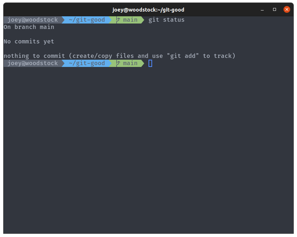Click the "to track)" text ending the output line
Image resolution: width=297 pixels, height=237 pixels.
pos(219,56)
